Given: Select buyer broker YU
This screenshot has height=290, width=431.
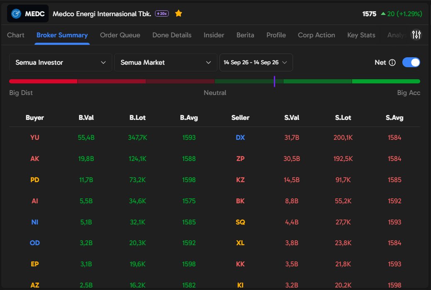Looking at the screenshot, I should coord(34,137).
